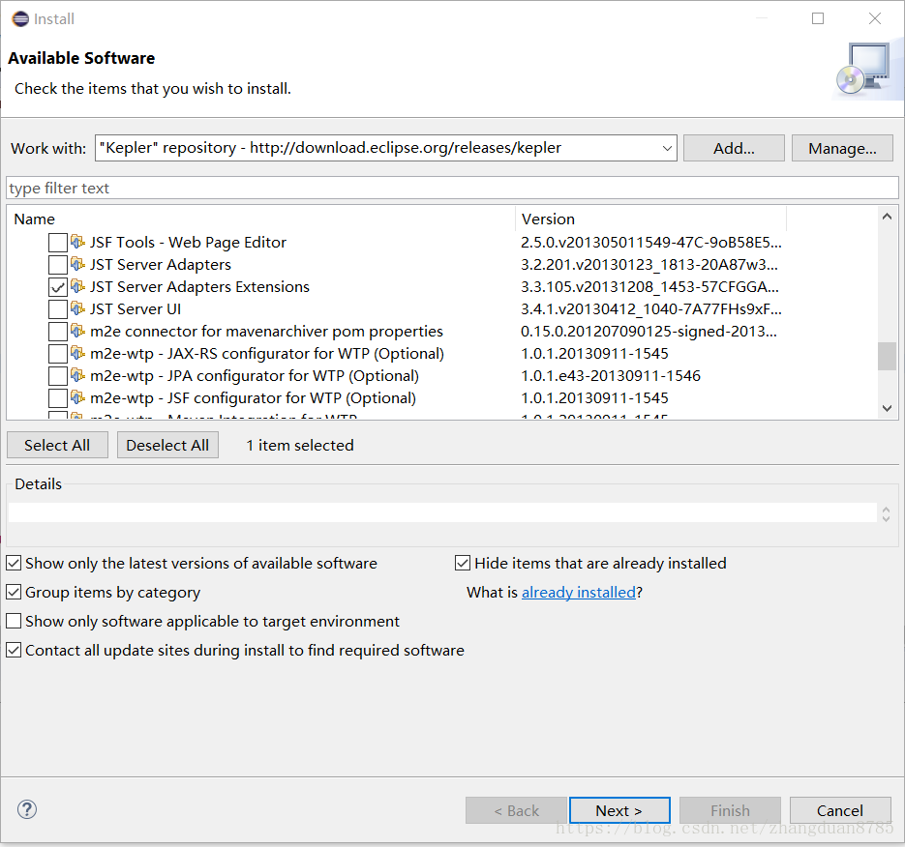Click the Details pane up arrow
Image resolution: width=905 pixels, height=847 pixels.
(886, 510)
